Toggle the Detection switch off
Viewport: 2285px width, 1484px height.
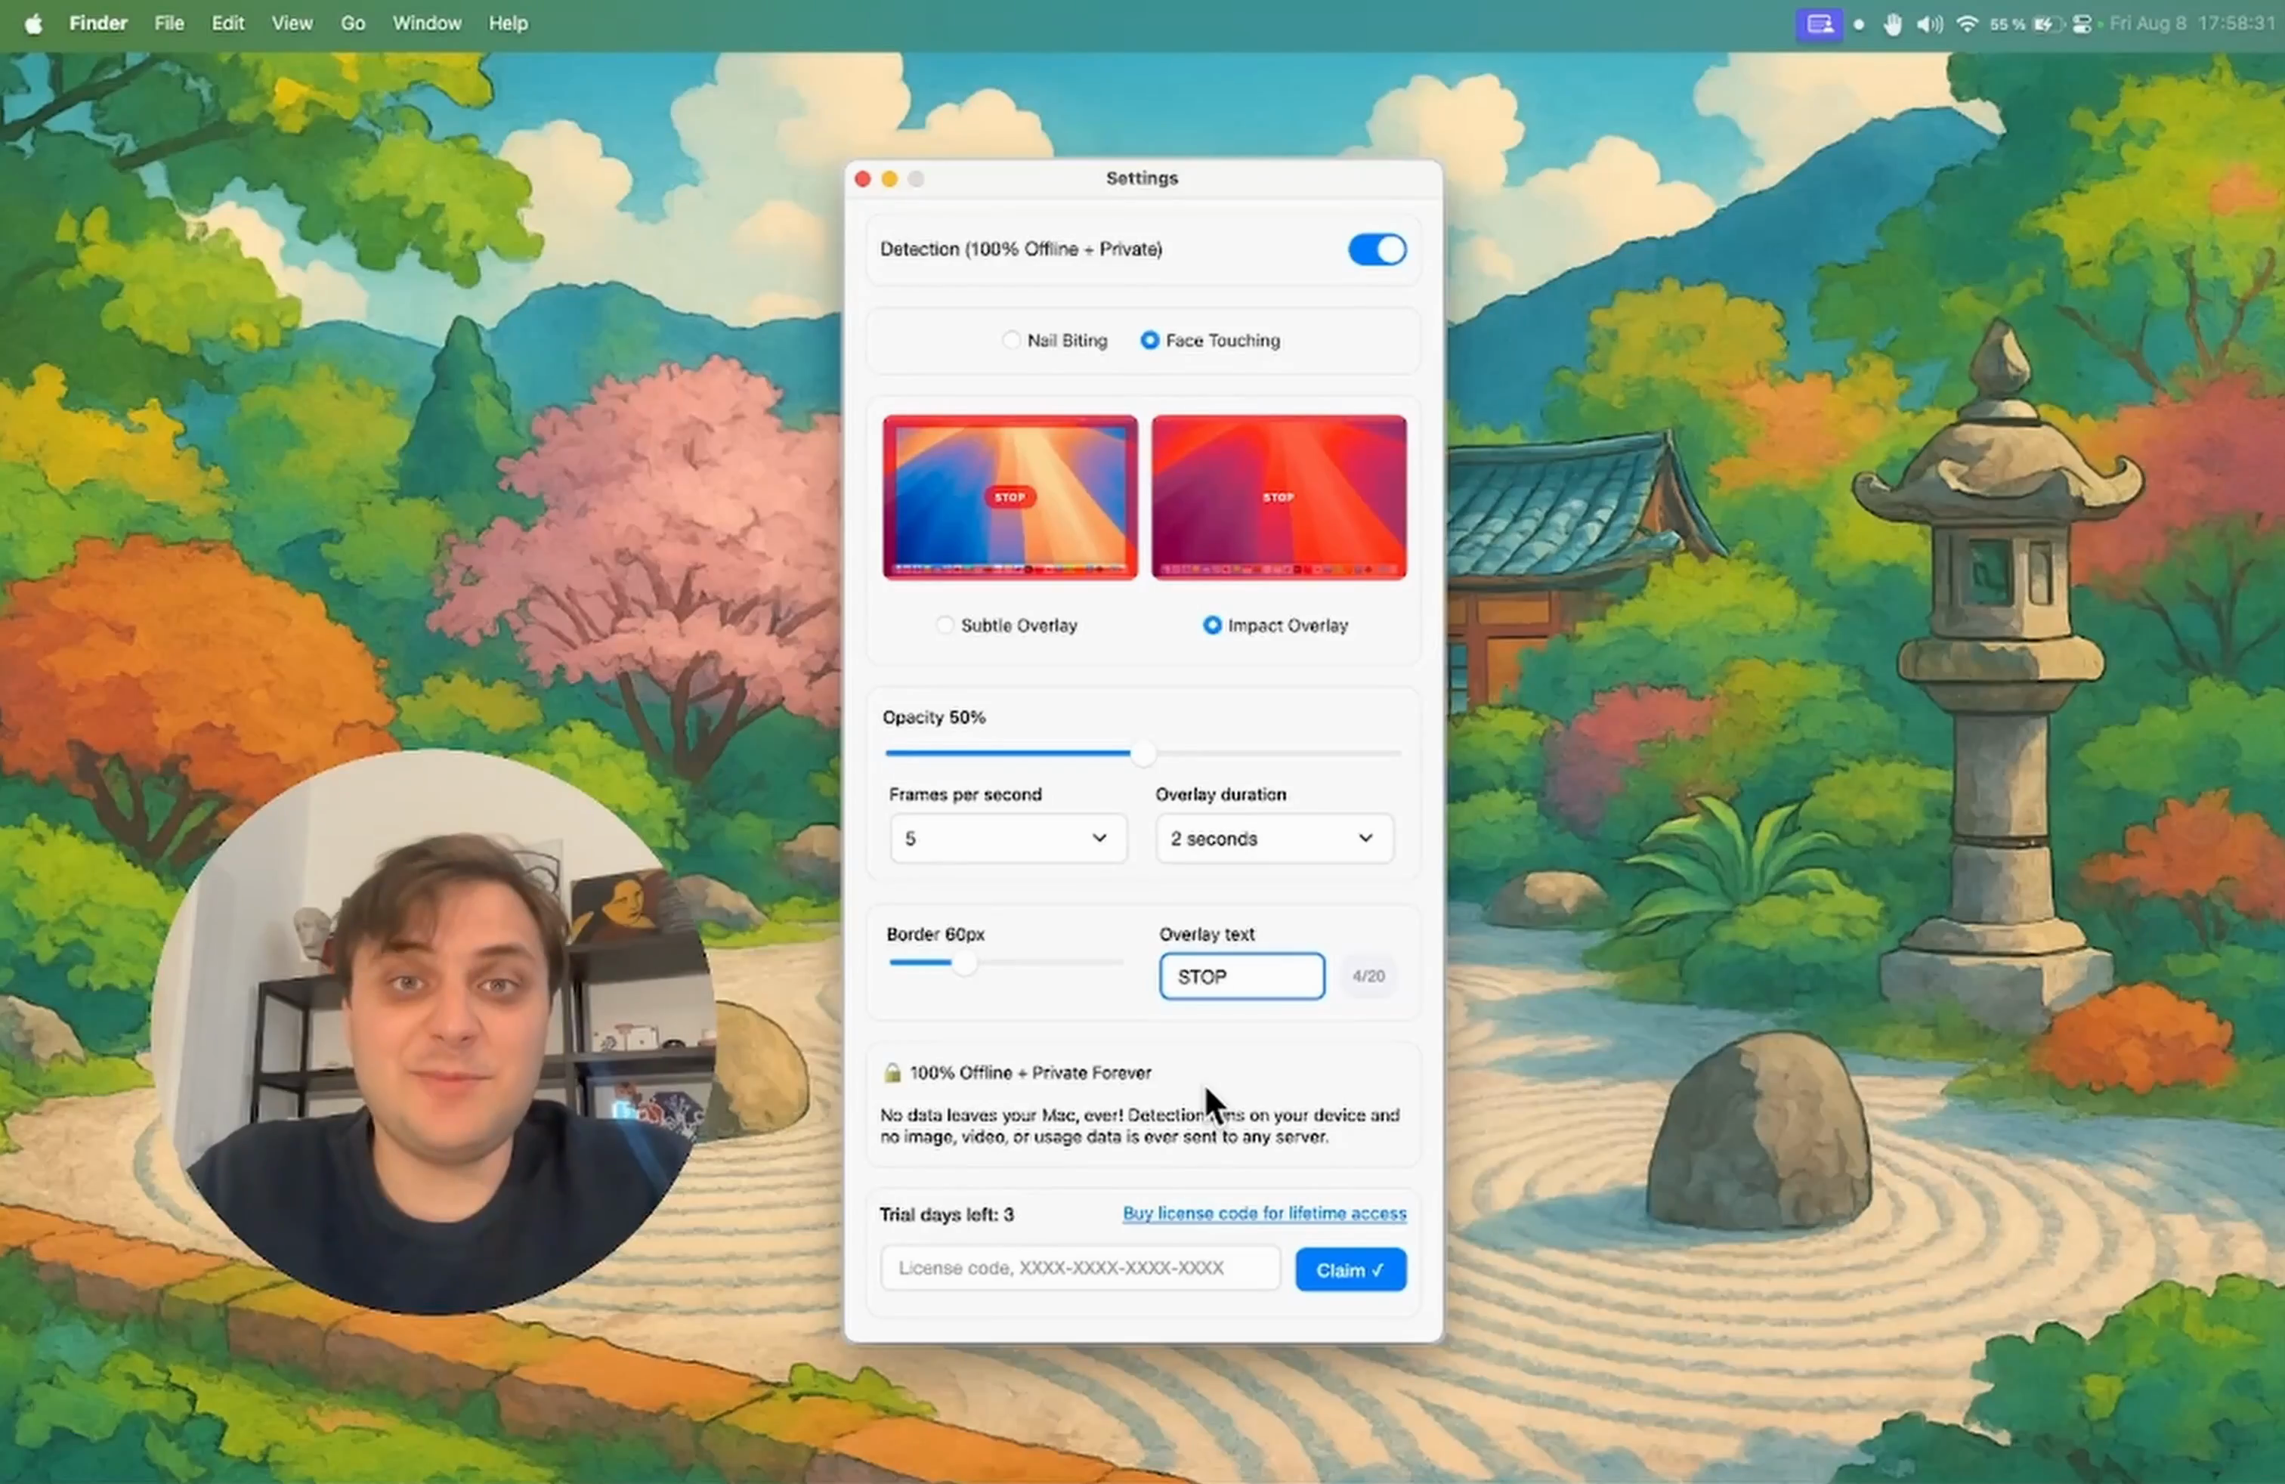(x=1377, y=249)
